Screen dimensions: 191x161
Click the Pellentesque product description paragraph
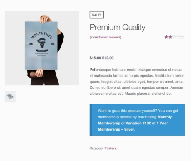point(136,82)
